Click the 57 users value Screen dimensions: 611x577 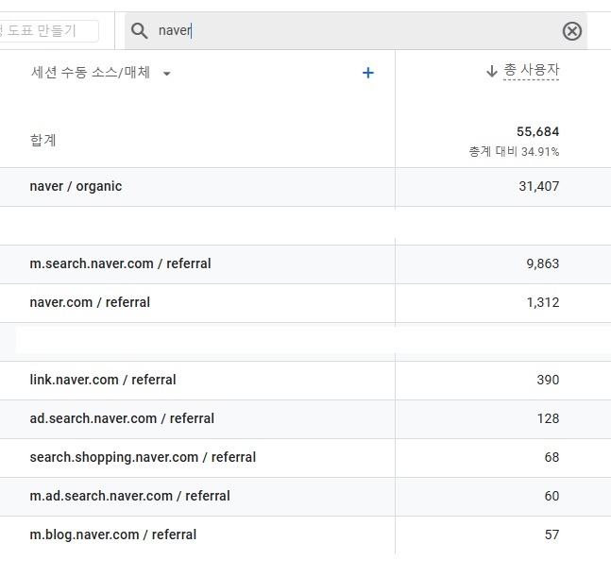[552, 535]
